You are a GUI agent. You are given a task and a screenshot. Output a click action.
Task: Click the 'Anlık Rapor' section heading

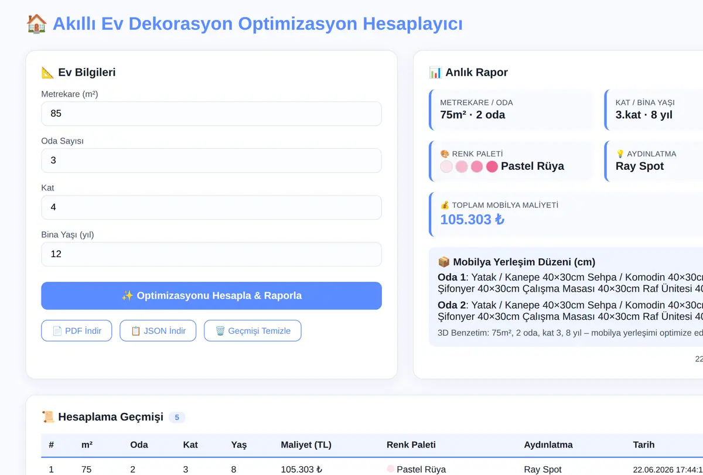477,73
